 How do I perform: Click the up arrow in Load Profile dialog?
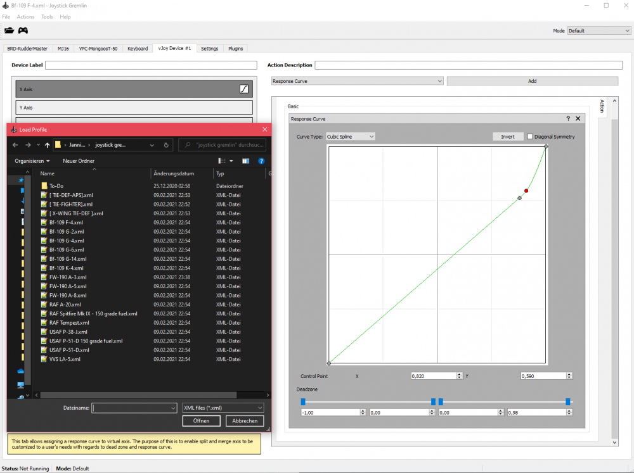tap(47, 145)
